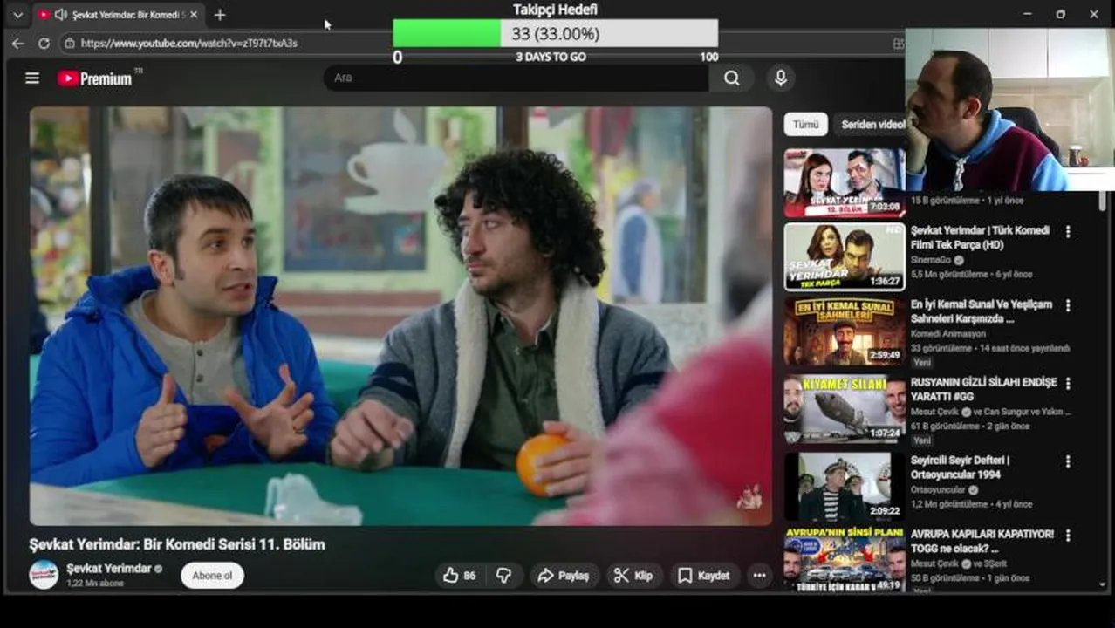
Task: Start voice search with microphone icon
Action: pyautogui.click(x=781, y=78)
